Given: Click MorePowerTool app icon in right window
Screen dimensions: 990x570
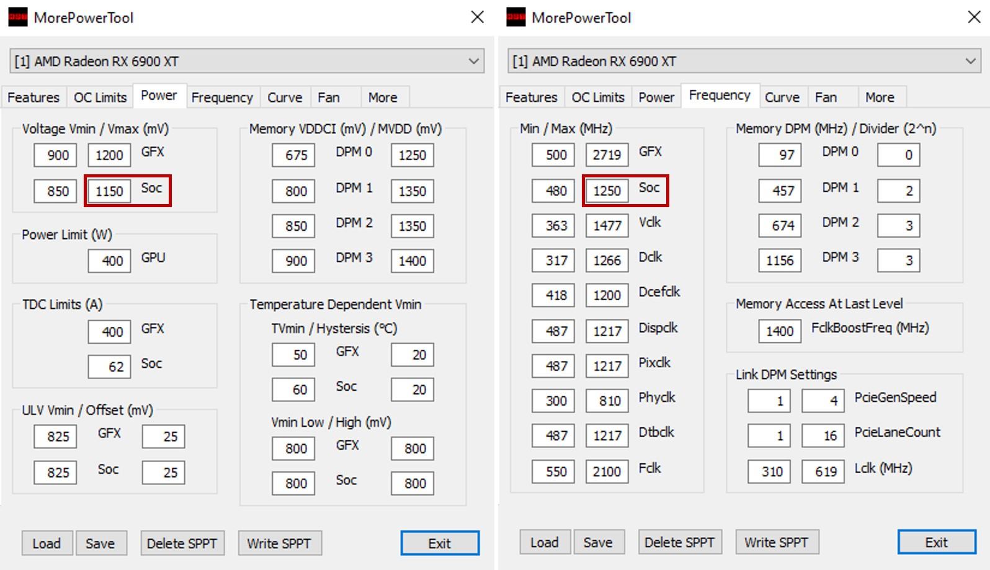Looking at the screenshot, I should [x=516, y=17].
